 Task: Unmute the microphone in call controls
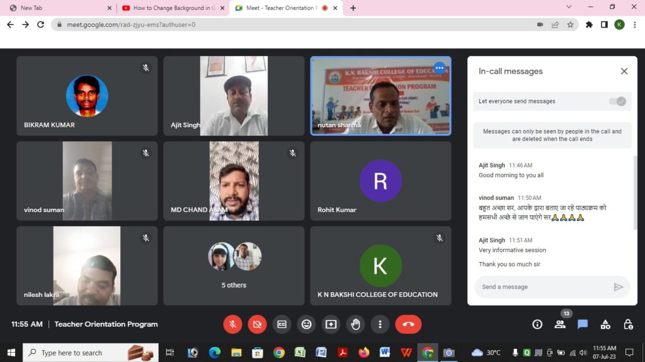click(x=232, y=324)
